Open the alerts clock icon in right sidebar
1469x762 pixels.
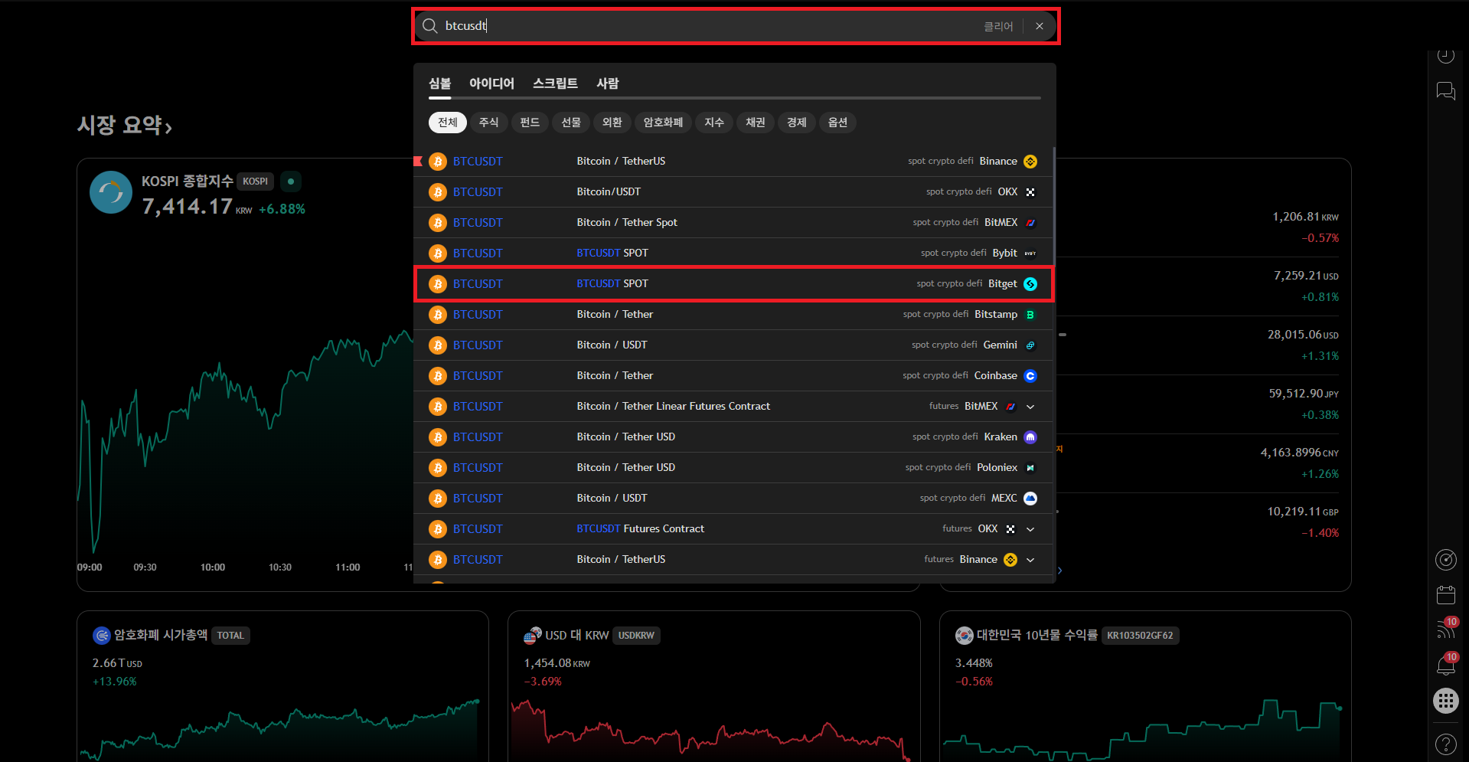[x=1445, y=55]
